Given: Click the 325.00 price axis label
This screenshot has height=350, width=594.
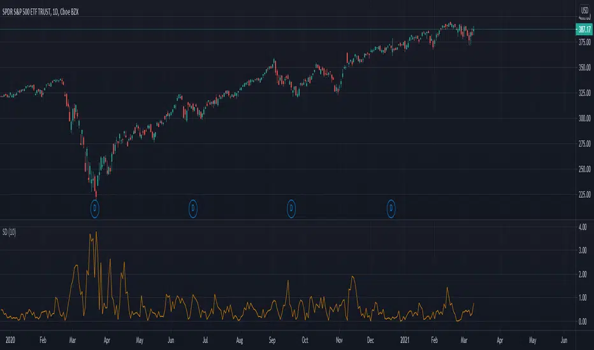Looking at the screenshot, I should 584,93.
